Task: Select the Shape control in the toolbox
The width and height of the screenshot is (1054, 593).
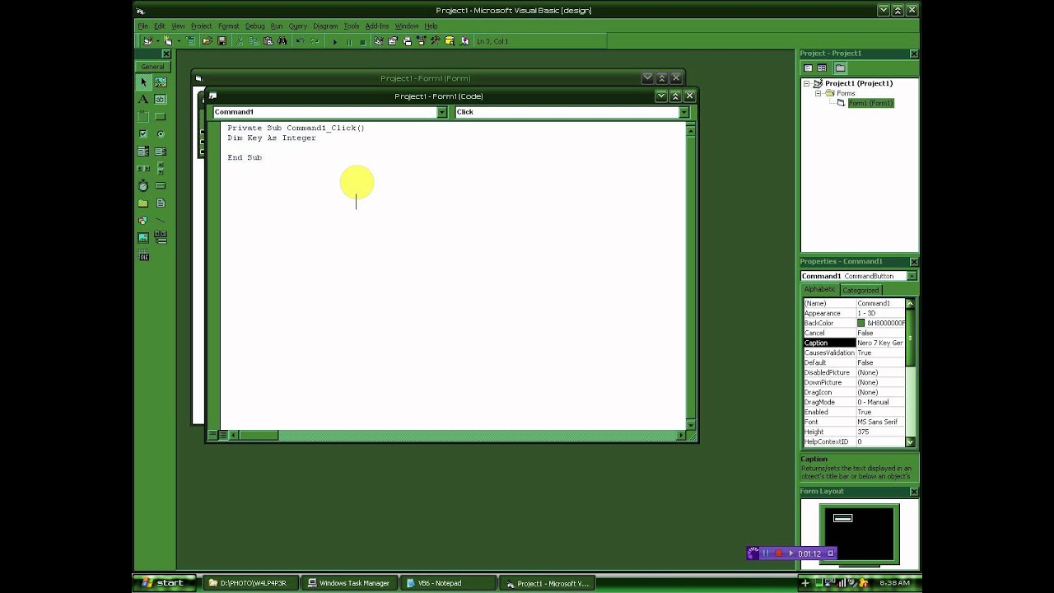Action: (143, 221)
